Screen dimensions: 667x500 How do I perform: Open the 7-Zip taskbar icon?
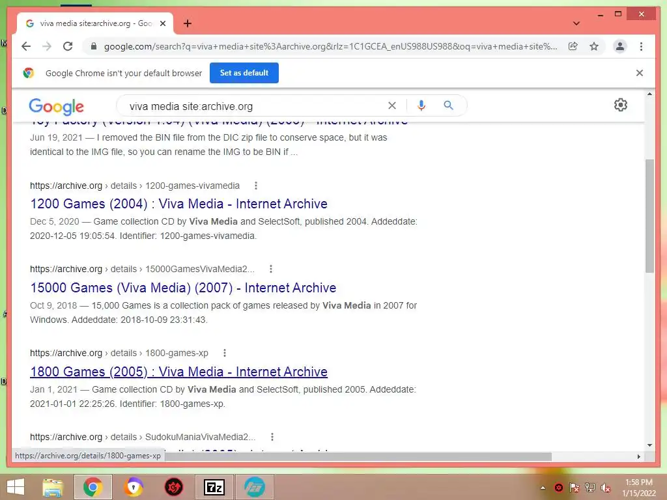(214, 487)
